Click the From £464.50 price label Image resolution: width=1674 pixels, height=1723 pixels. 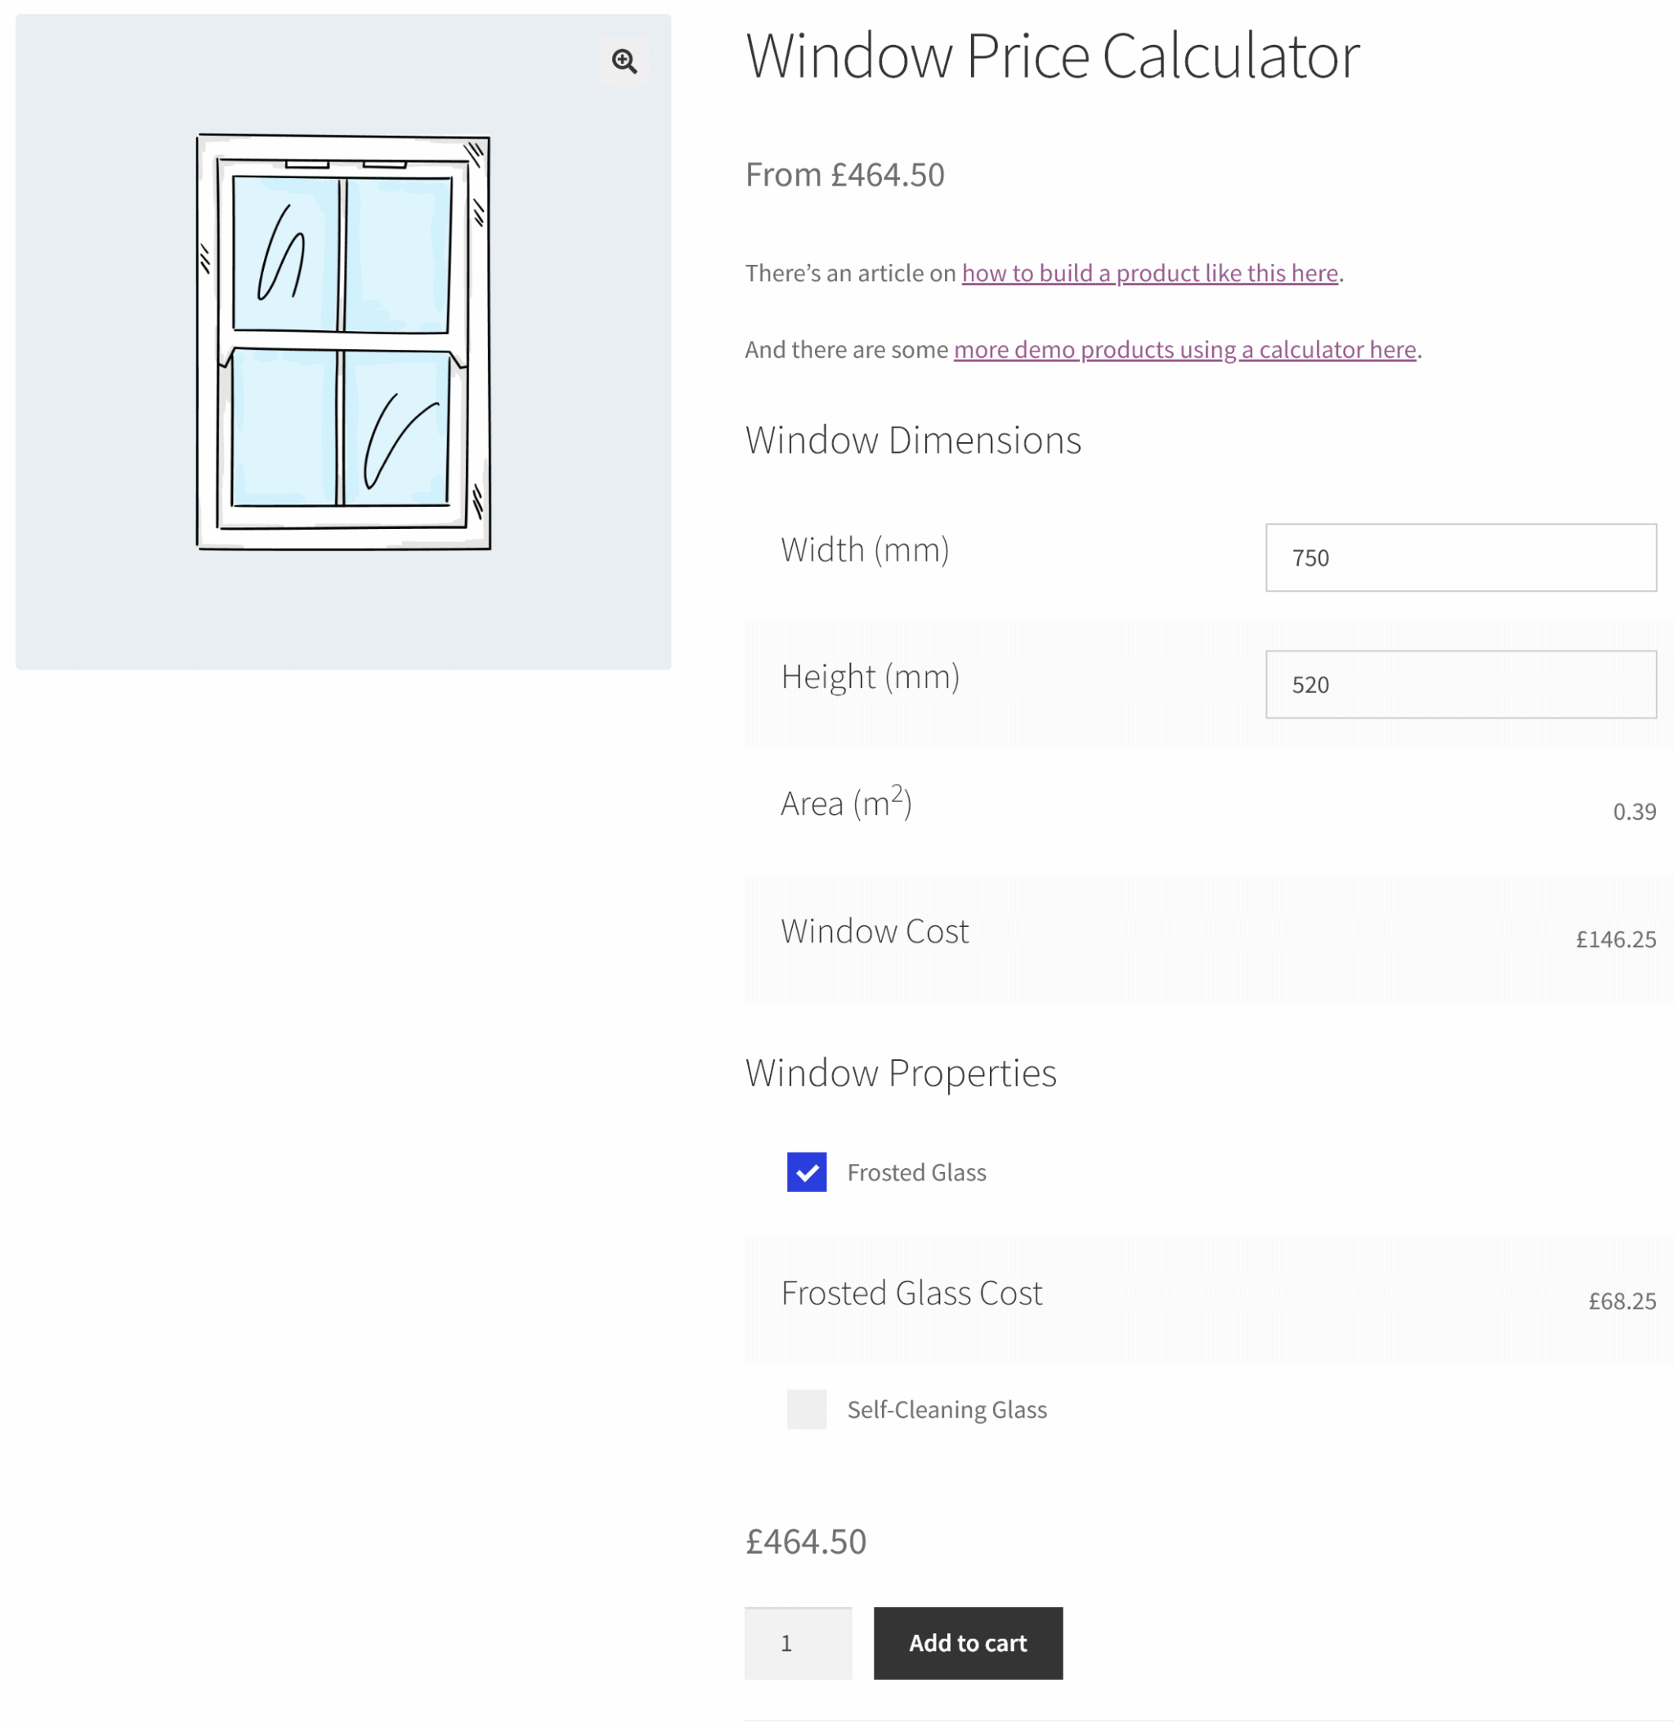[845, 175]
